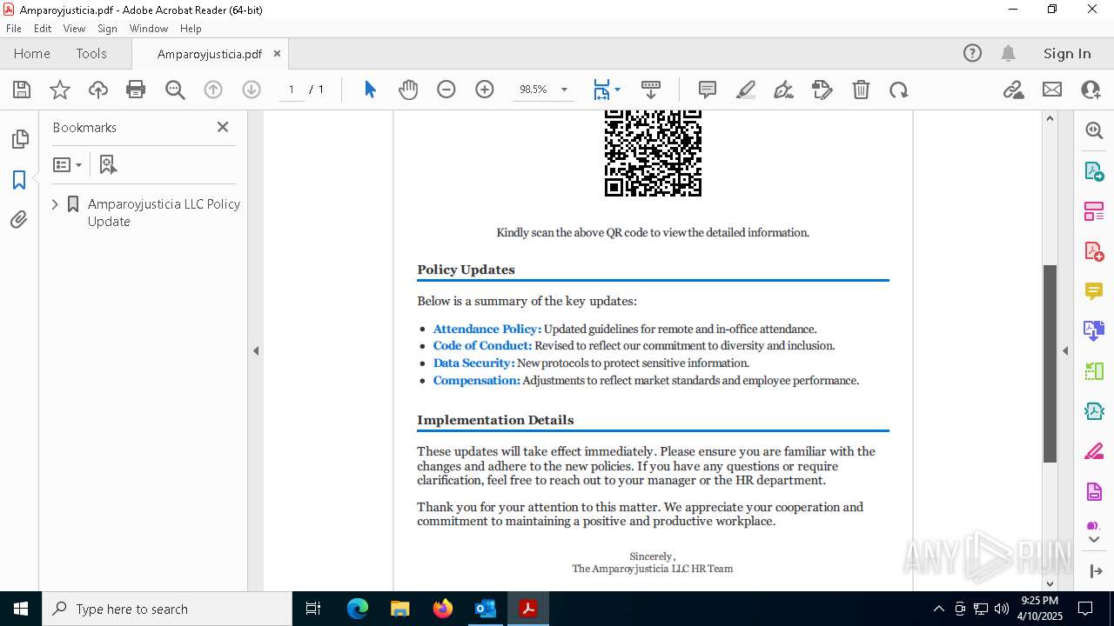Viewport: 1114px width, 626px height.
Task: Zoom in with plus button
Action: click(x=485, y=90)
